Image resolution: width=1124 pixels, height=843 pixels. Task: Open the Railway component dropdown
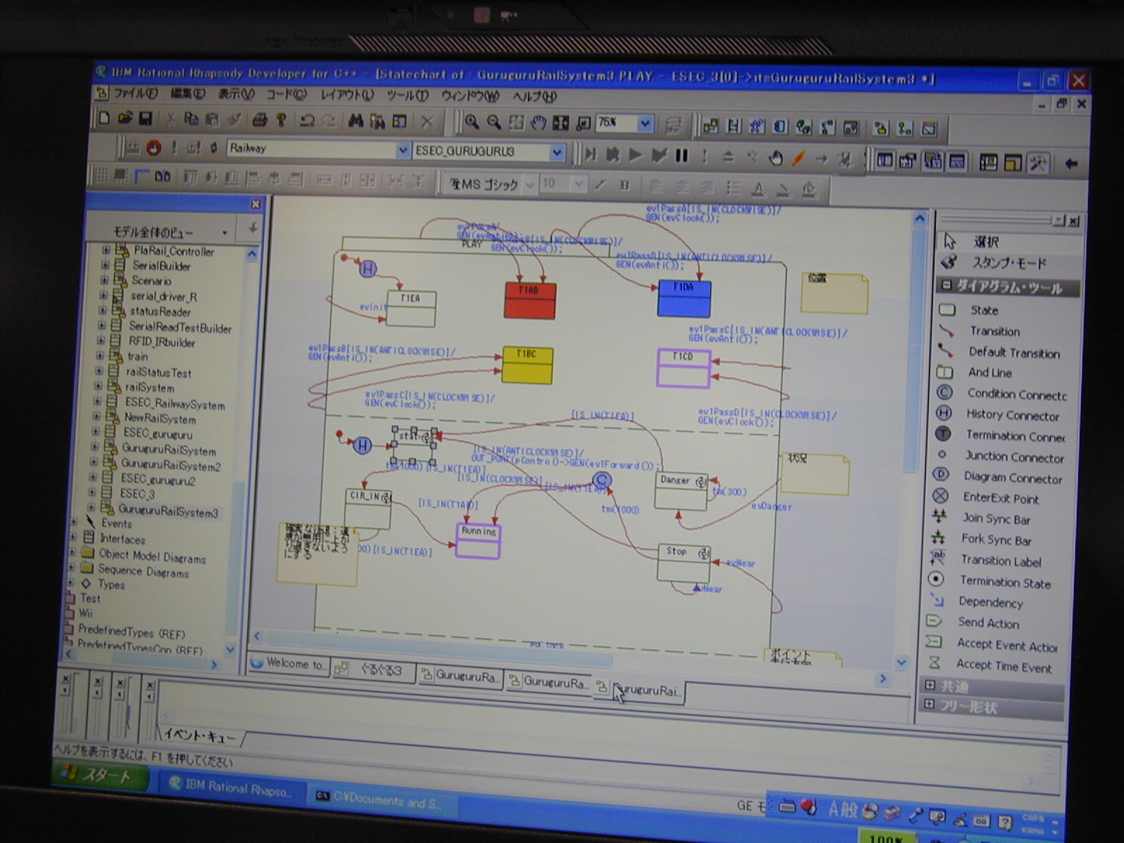pyautogui.click(x=403, y=150)
